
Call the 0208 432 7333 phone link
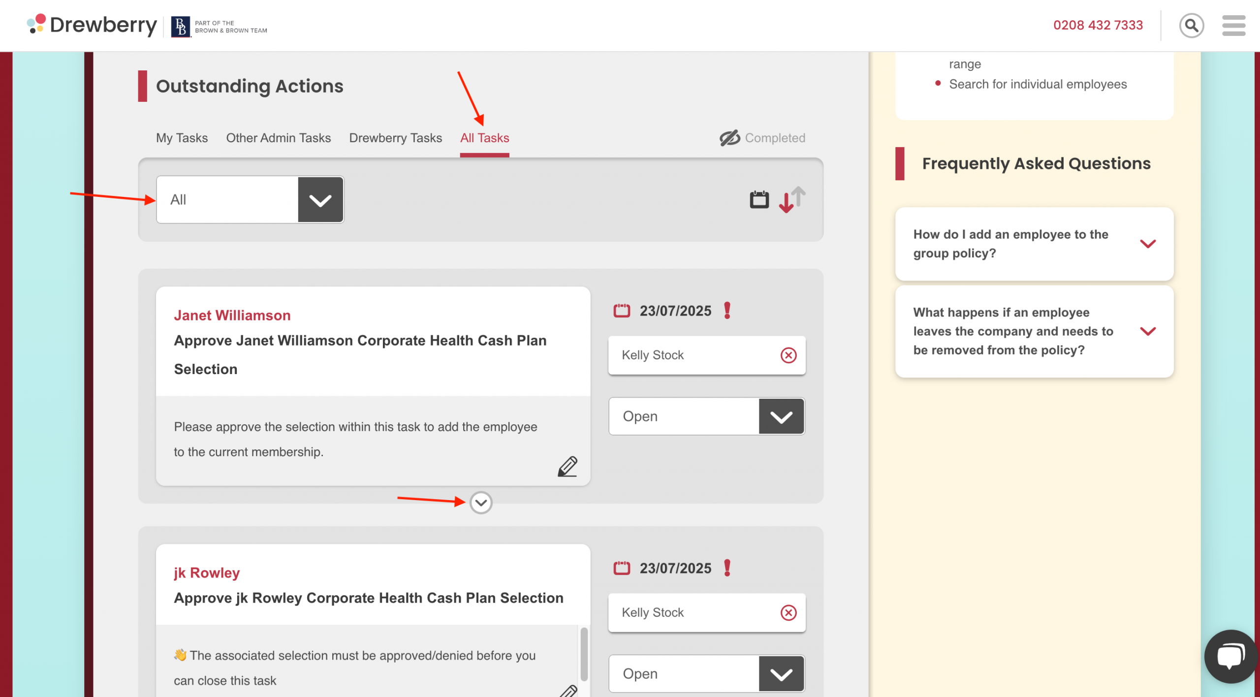[1098, 25]
